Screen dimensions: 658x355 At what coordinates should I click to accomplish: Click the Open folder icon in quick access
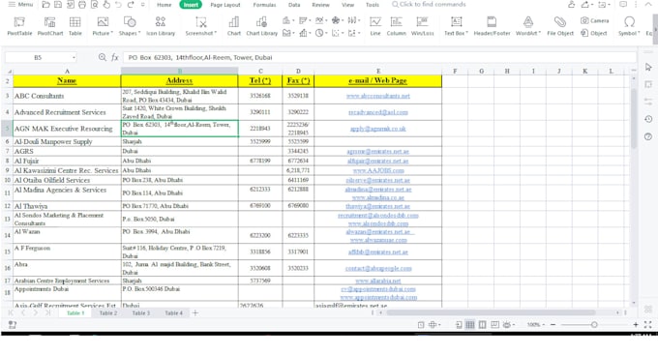tap(45, 5)
